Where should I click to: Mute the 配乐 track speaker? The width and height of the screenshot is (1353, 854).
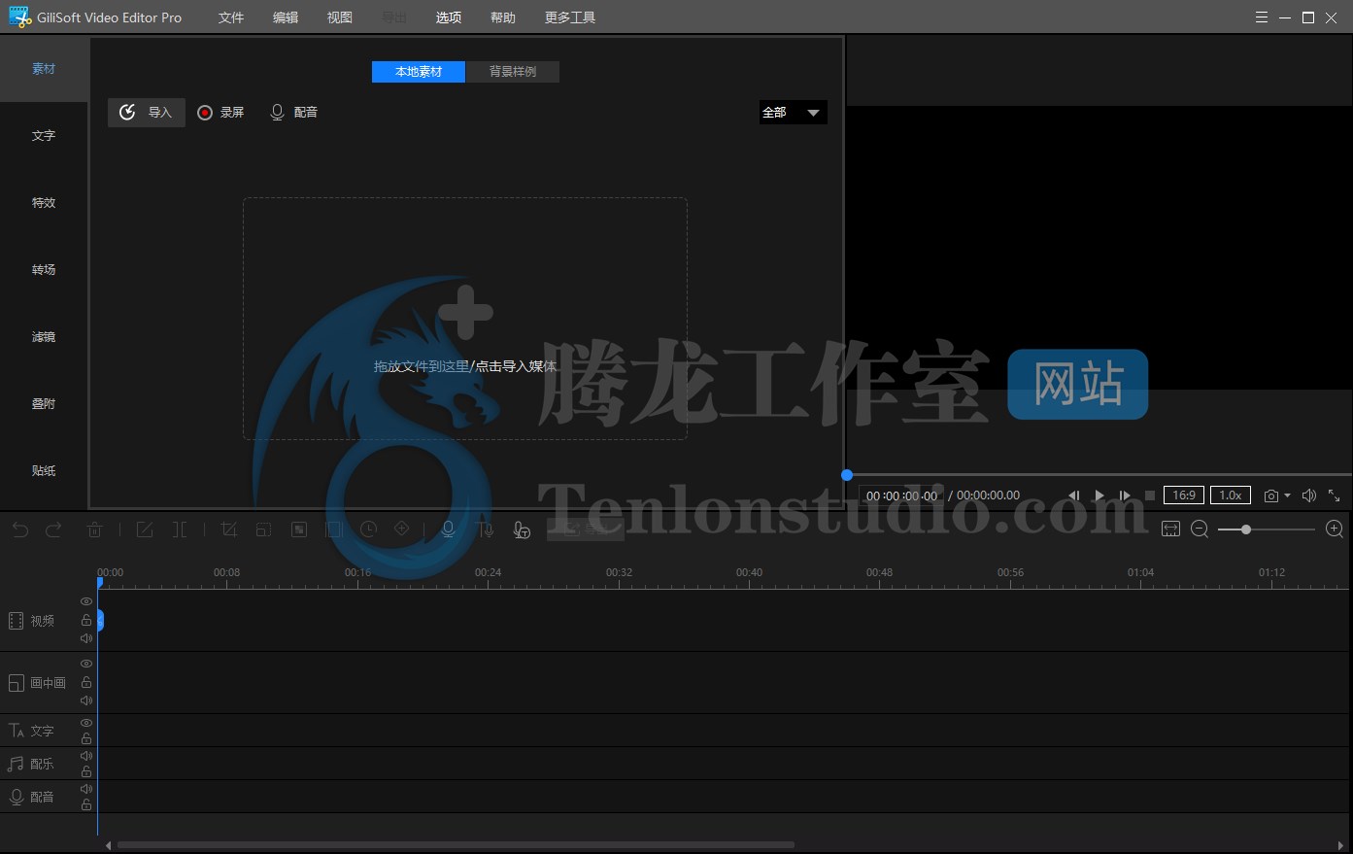86,756
